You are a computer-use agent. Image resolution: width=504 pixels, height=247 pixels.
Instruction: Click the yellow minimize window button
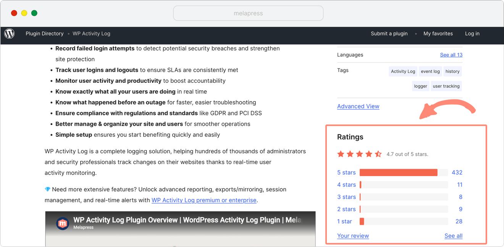(24, 13)
